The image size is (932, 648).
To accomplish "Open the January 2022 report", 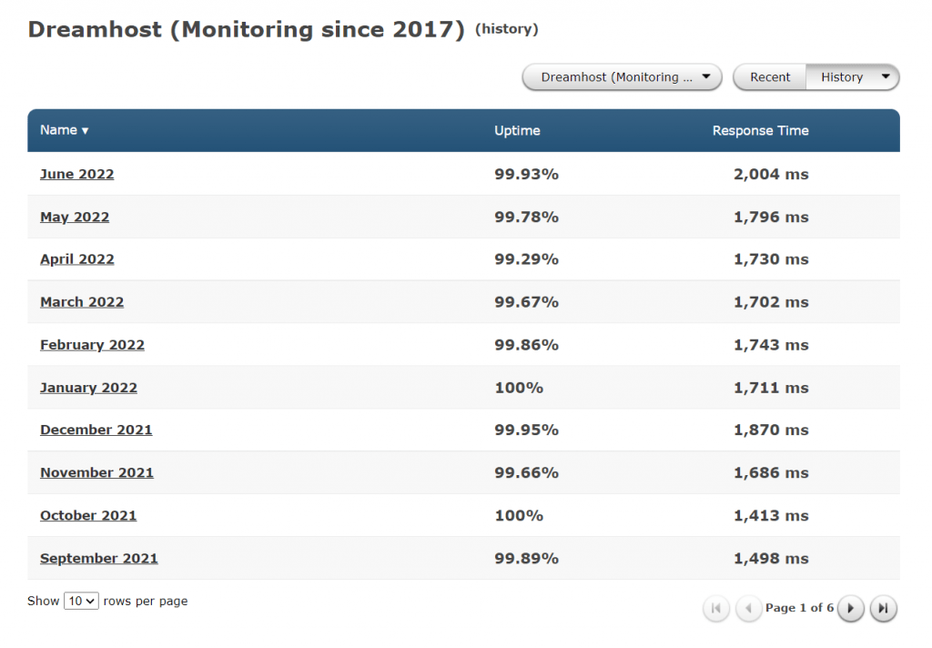I will (88, 388).
